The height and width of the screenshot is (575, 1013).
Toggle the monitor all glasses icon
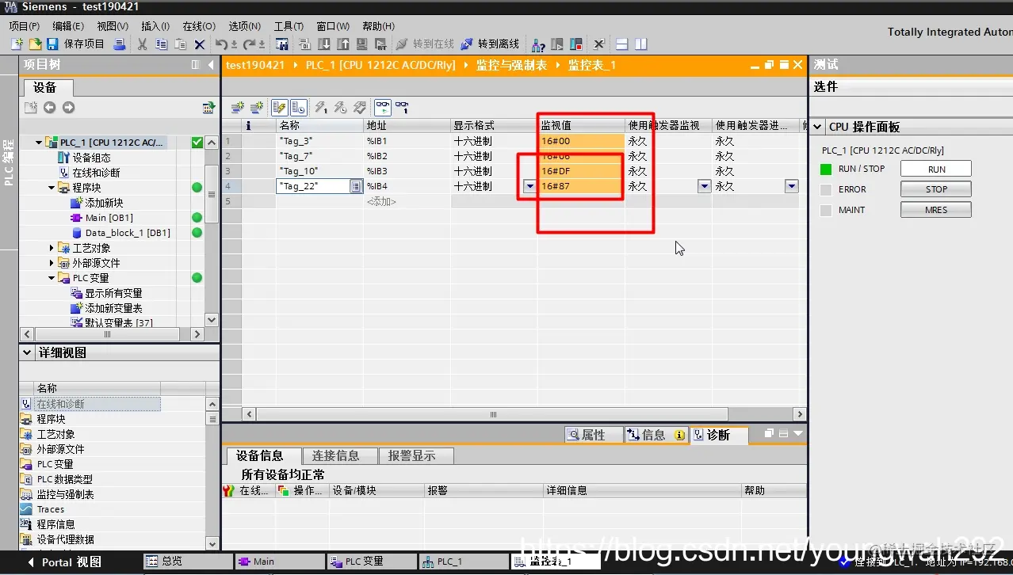click(383, 107)
